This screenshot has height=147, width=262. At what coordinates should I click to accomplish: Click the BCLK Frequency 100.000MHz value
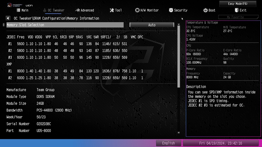(x=194, y=63)
